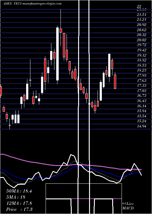Click the 17.33 price axis label

141,86
